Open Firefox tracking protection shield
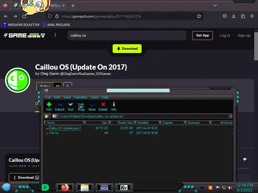 50,16
